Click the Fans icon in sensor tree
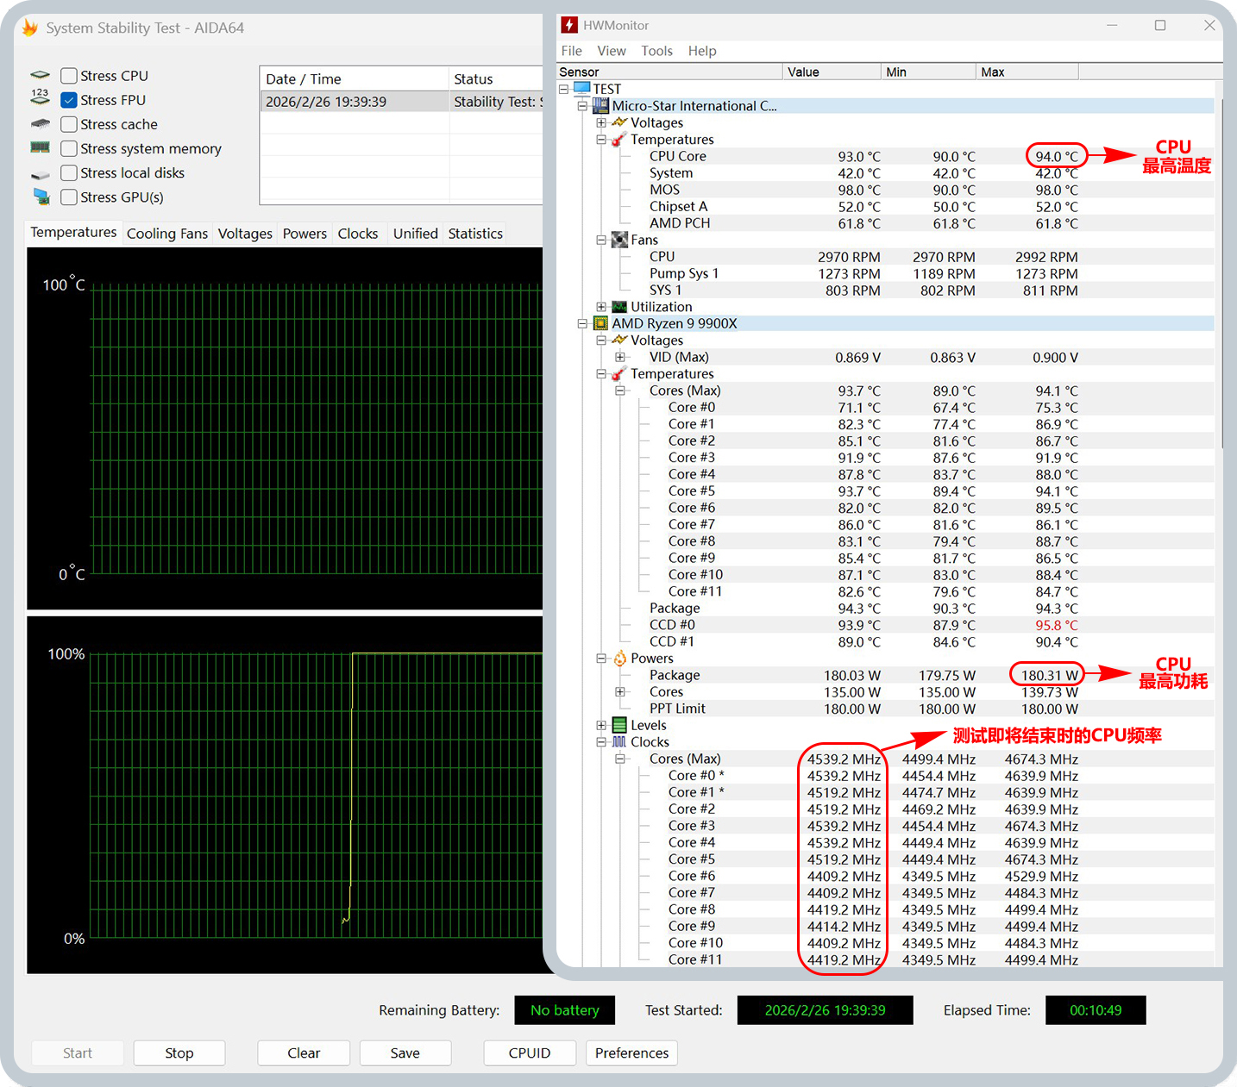The image size is (1237, 1087). pyautogui.click(x=619, y=240)
